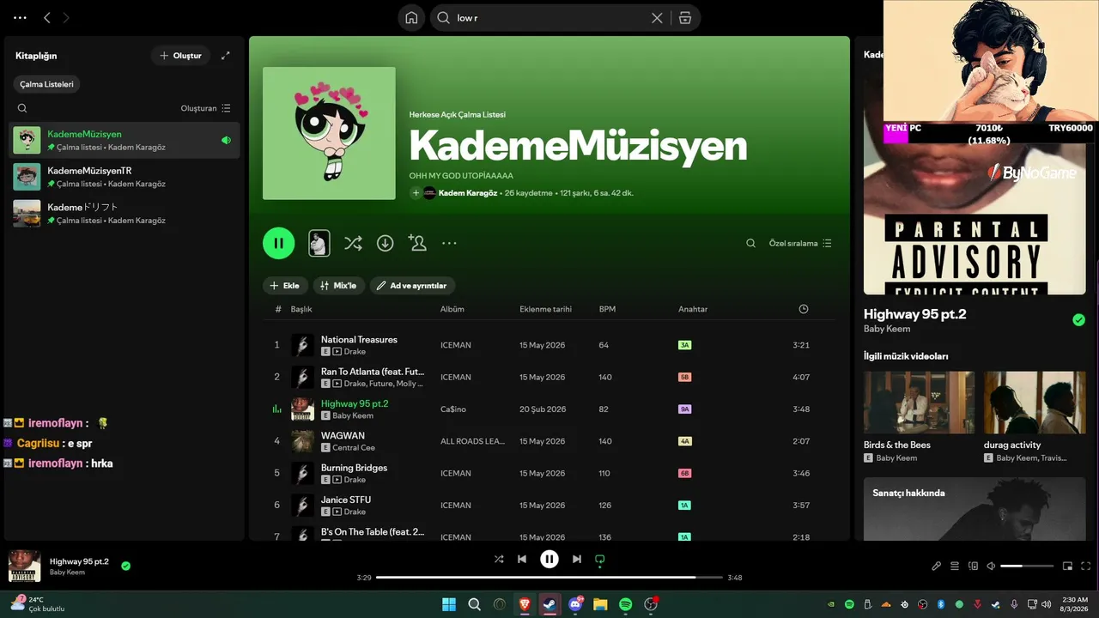Toggle repeat in the bottom player bar
Viewport: 1099px width, 618px height.
click(600, 560)
